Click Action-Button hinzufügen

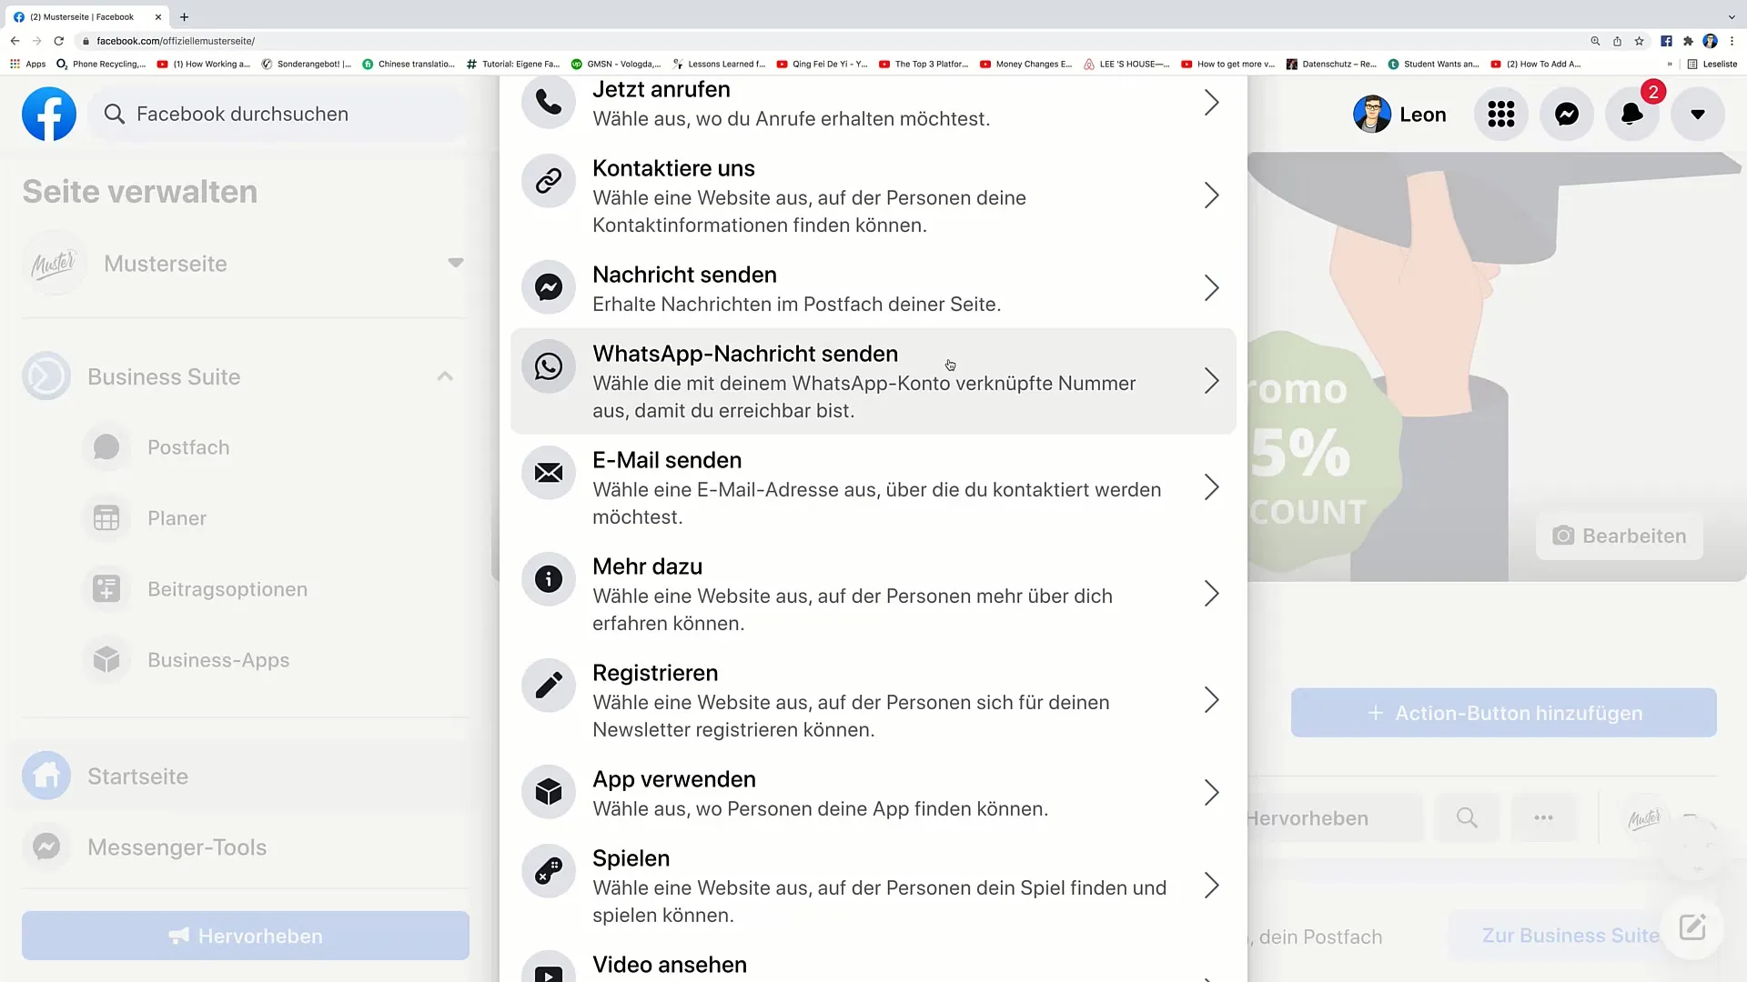pyautogui.click(x=1504, y=713)
